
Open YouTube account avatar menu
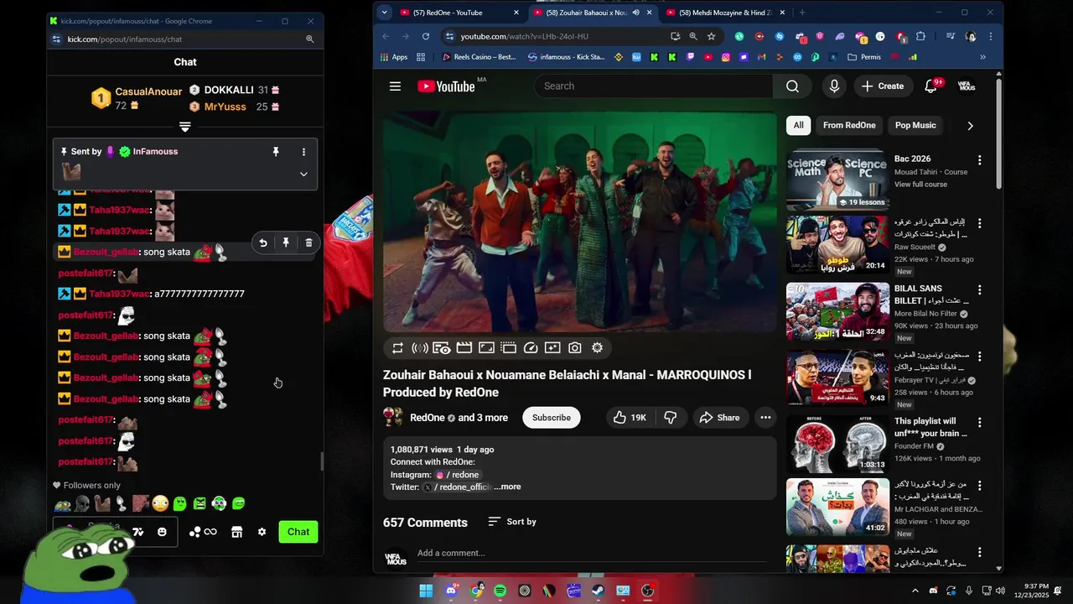967,86
